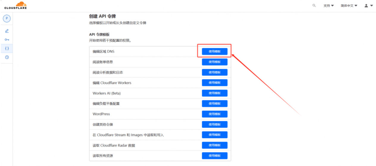The width and height of the screenshot is (376, 166).
Task: Use template for 创建其他令牌
Action: tap(215, 125)
